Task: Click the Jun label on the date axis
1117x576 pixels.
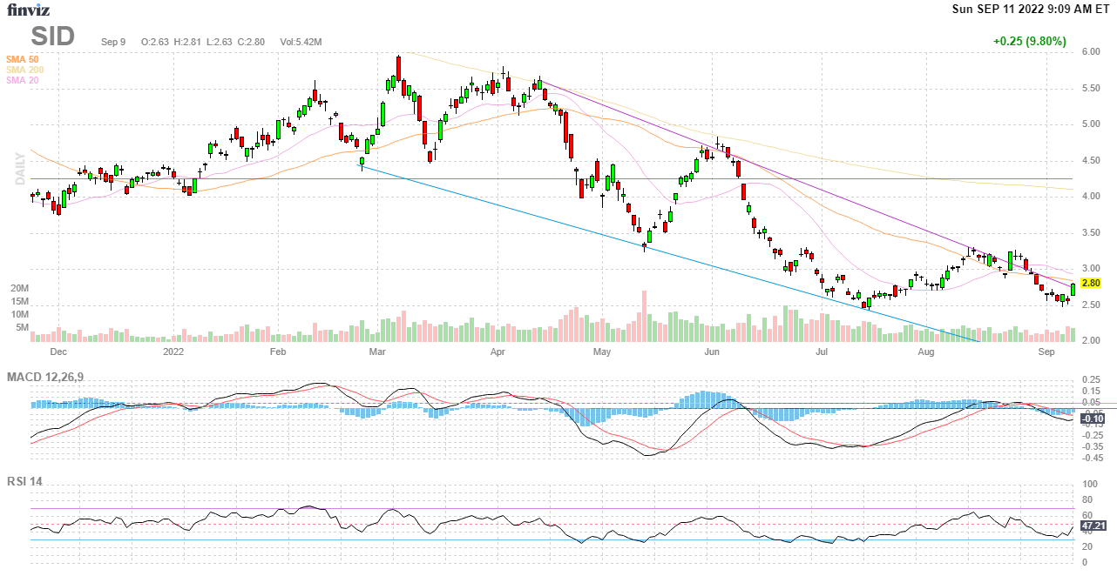Action: (x=712, y=352)
